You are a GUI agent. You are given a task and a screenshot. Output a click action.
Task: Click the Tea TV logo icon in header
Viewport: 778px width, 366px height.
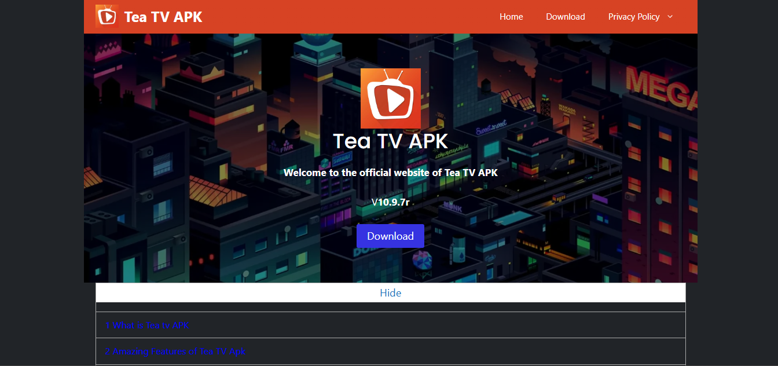coord(107,16)
